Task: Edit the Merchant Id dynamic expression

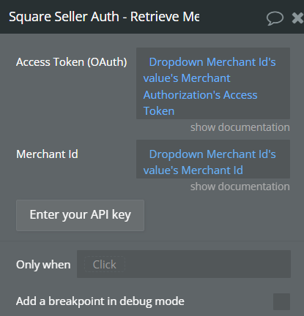Action: (213, 159)
